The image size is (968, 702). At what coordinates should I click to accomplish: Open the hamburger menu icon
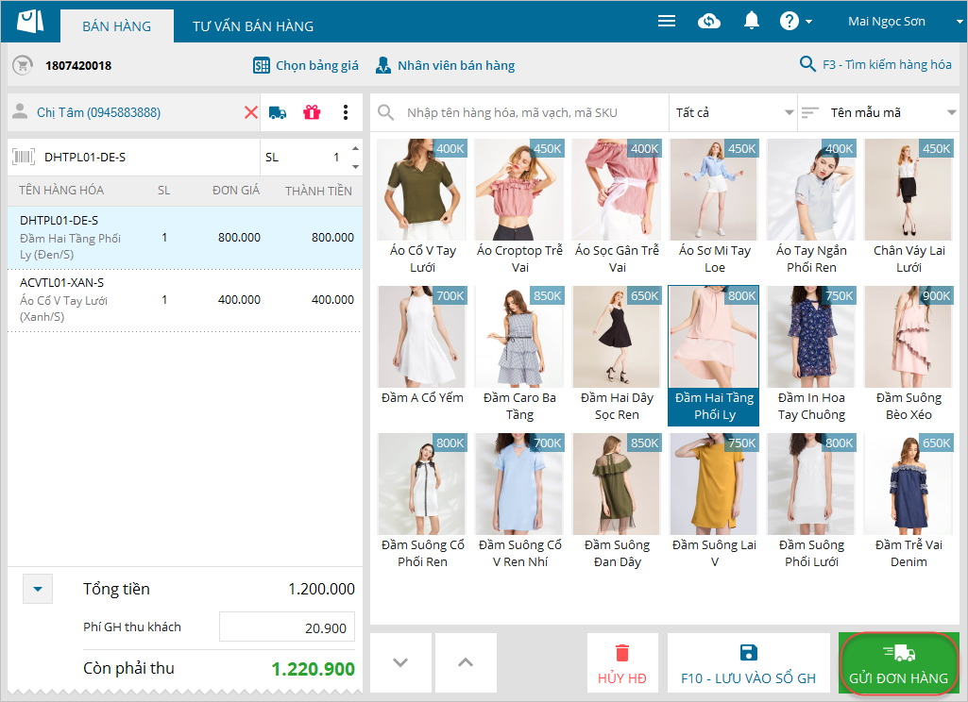(667, 21)
